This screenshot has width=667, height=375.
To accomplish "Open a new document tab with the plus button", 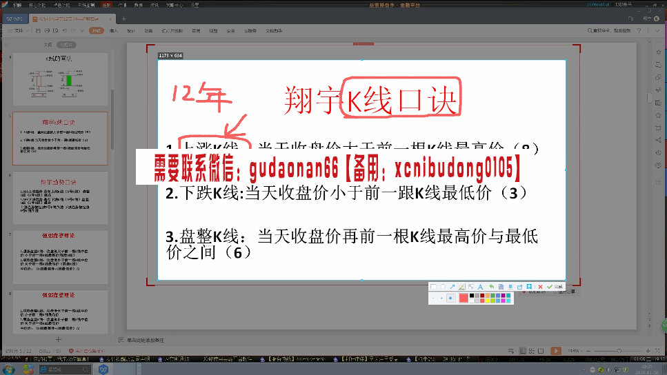I will tap(123, 19).
